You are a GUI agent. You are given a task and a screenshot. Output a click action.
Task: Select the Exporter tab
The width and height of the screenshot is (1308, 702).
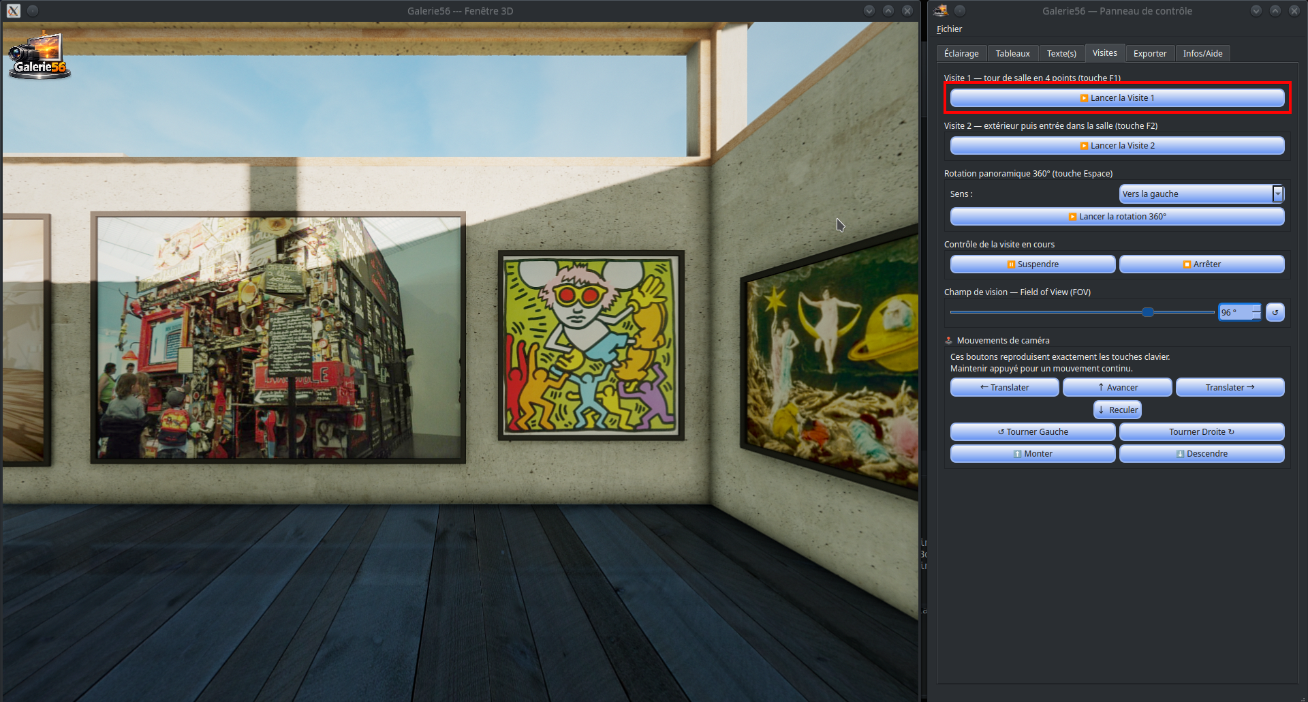[x=1150, y=53]
